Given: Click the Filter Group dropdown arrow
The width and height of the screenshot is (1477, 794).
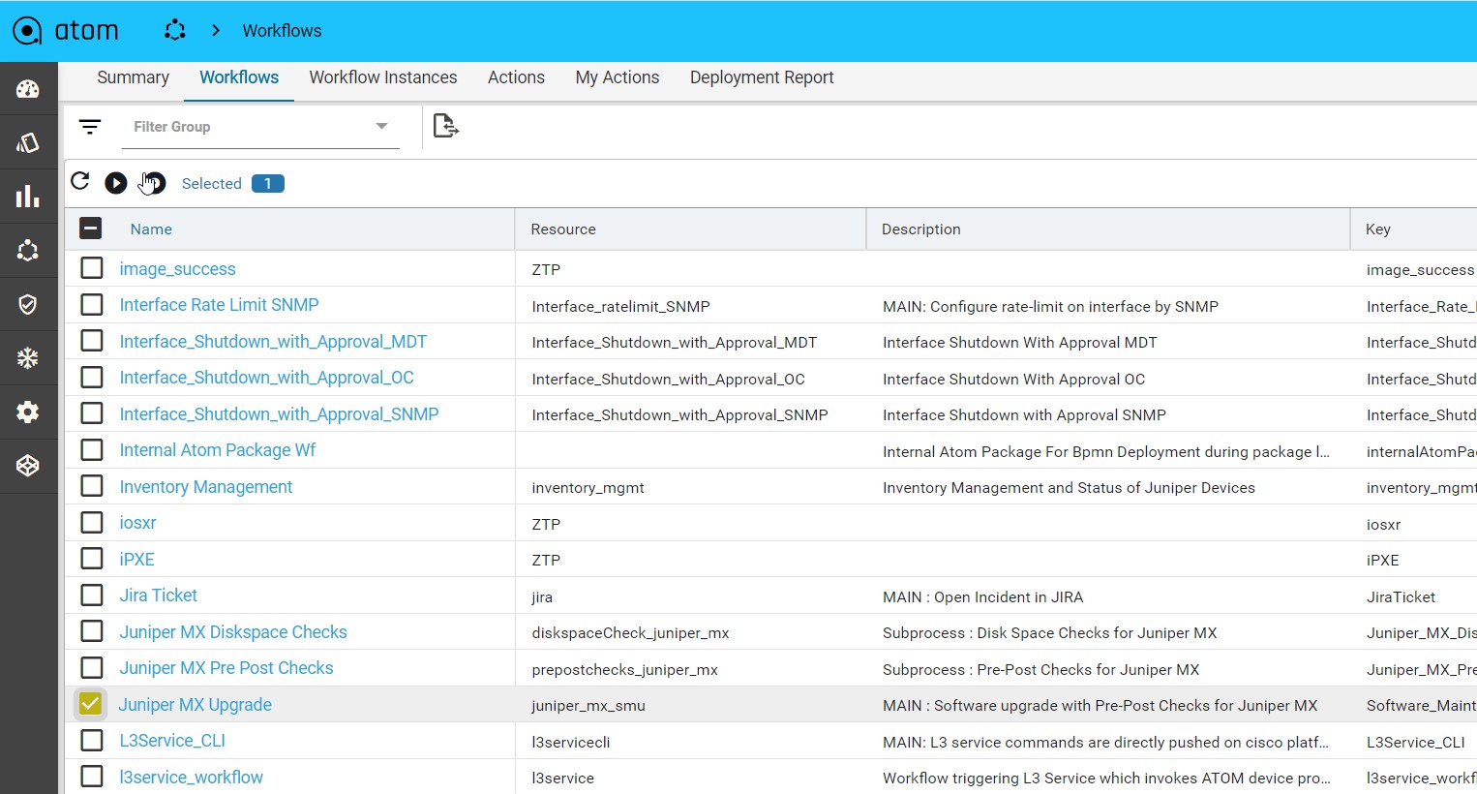Looking at the screenshot, I should (381, 126).
